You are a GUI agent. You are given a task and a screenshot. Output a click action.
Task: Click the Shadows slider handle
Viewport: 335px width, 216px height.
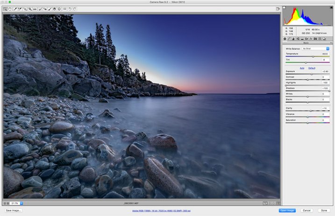click(329, 91)
